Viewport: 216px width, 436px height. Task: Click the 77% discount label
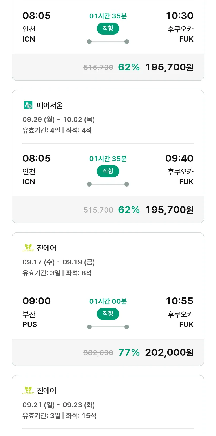(129, 352)
